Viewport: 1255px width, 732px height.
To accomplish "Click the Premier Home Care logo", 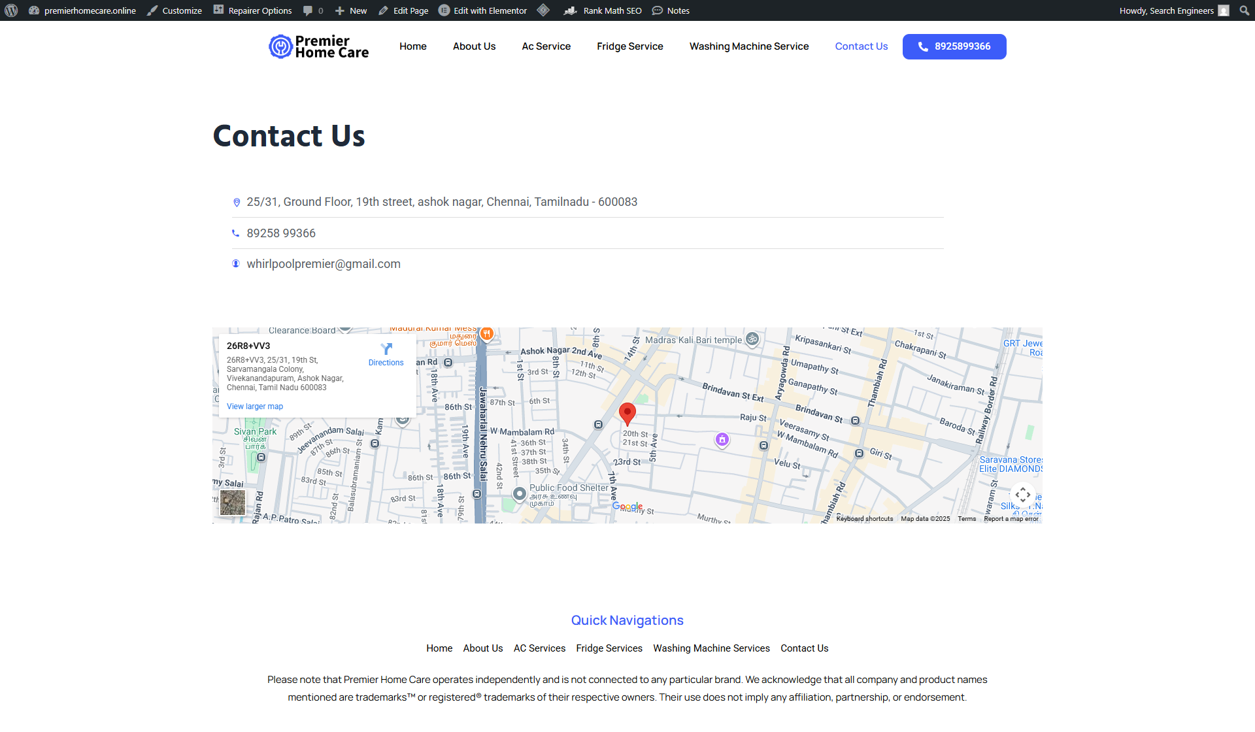I will point(319,46).
